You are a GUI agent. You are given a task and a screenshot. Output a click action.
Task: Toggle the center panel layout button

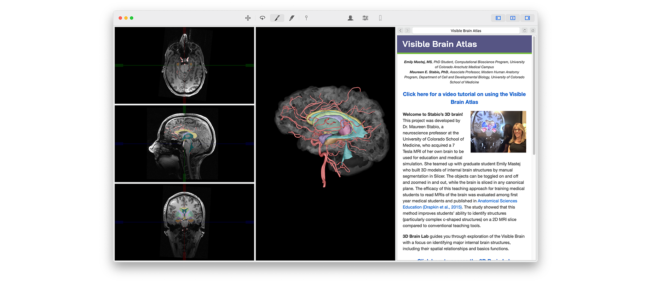[513, 18]
